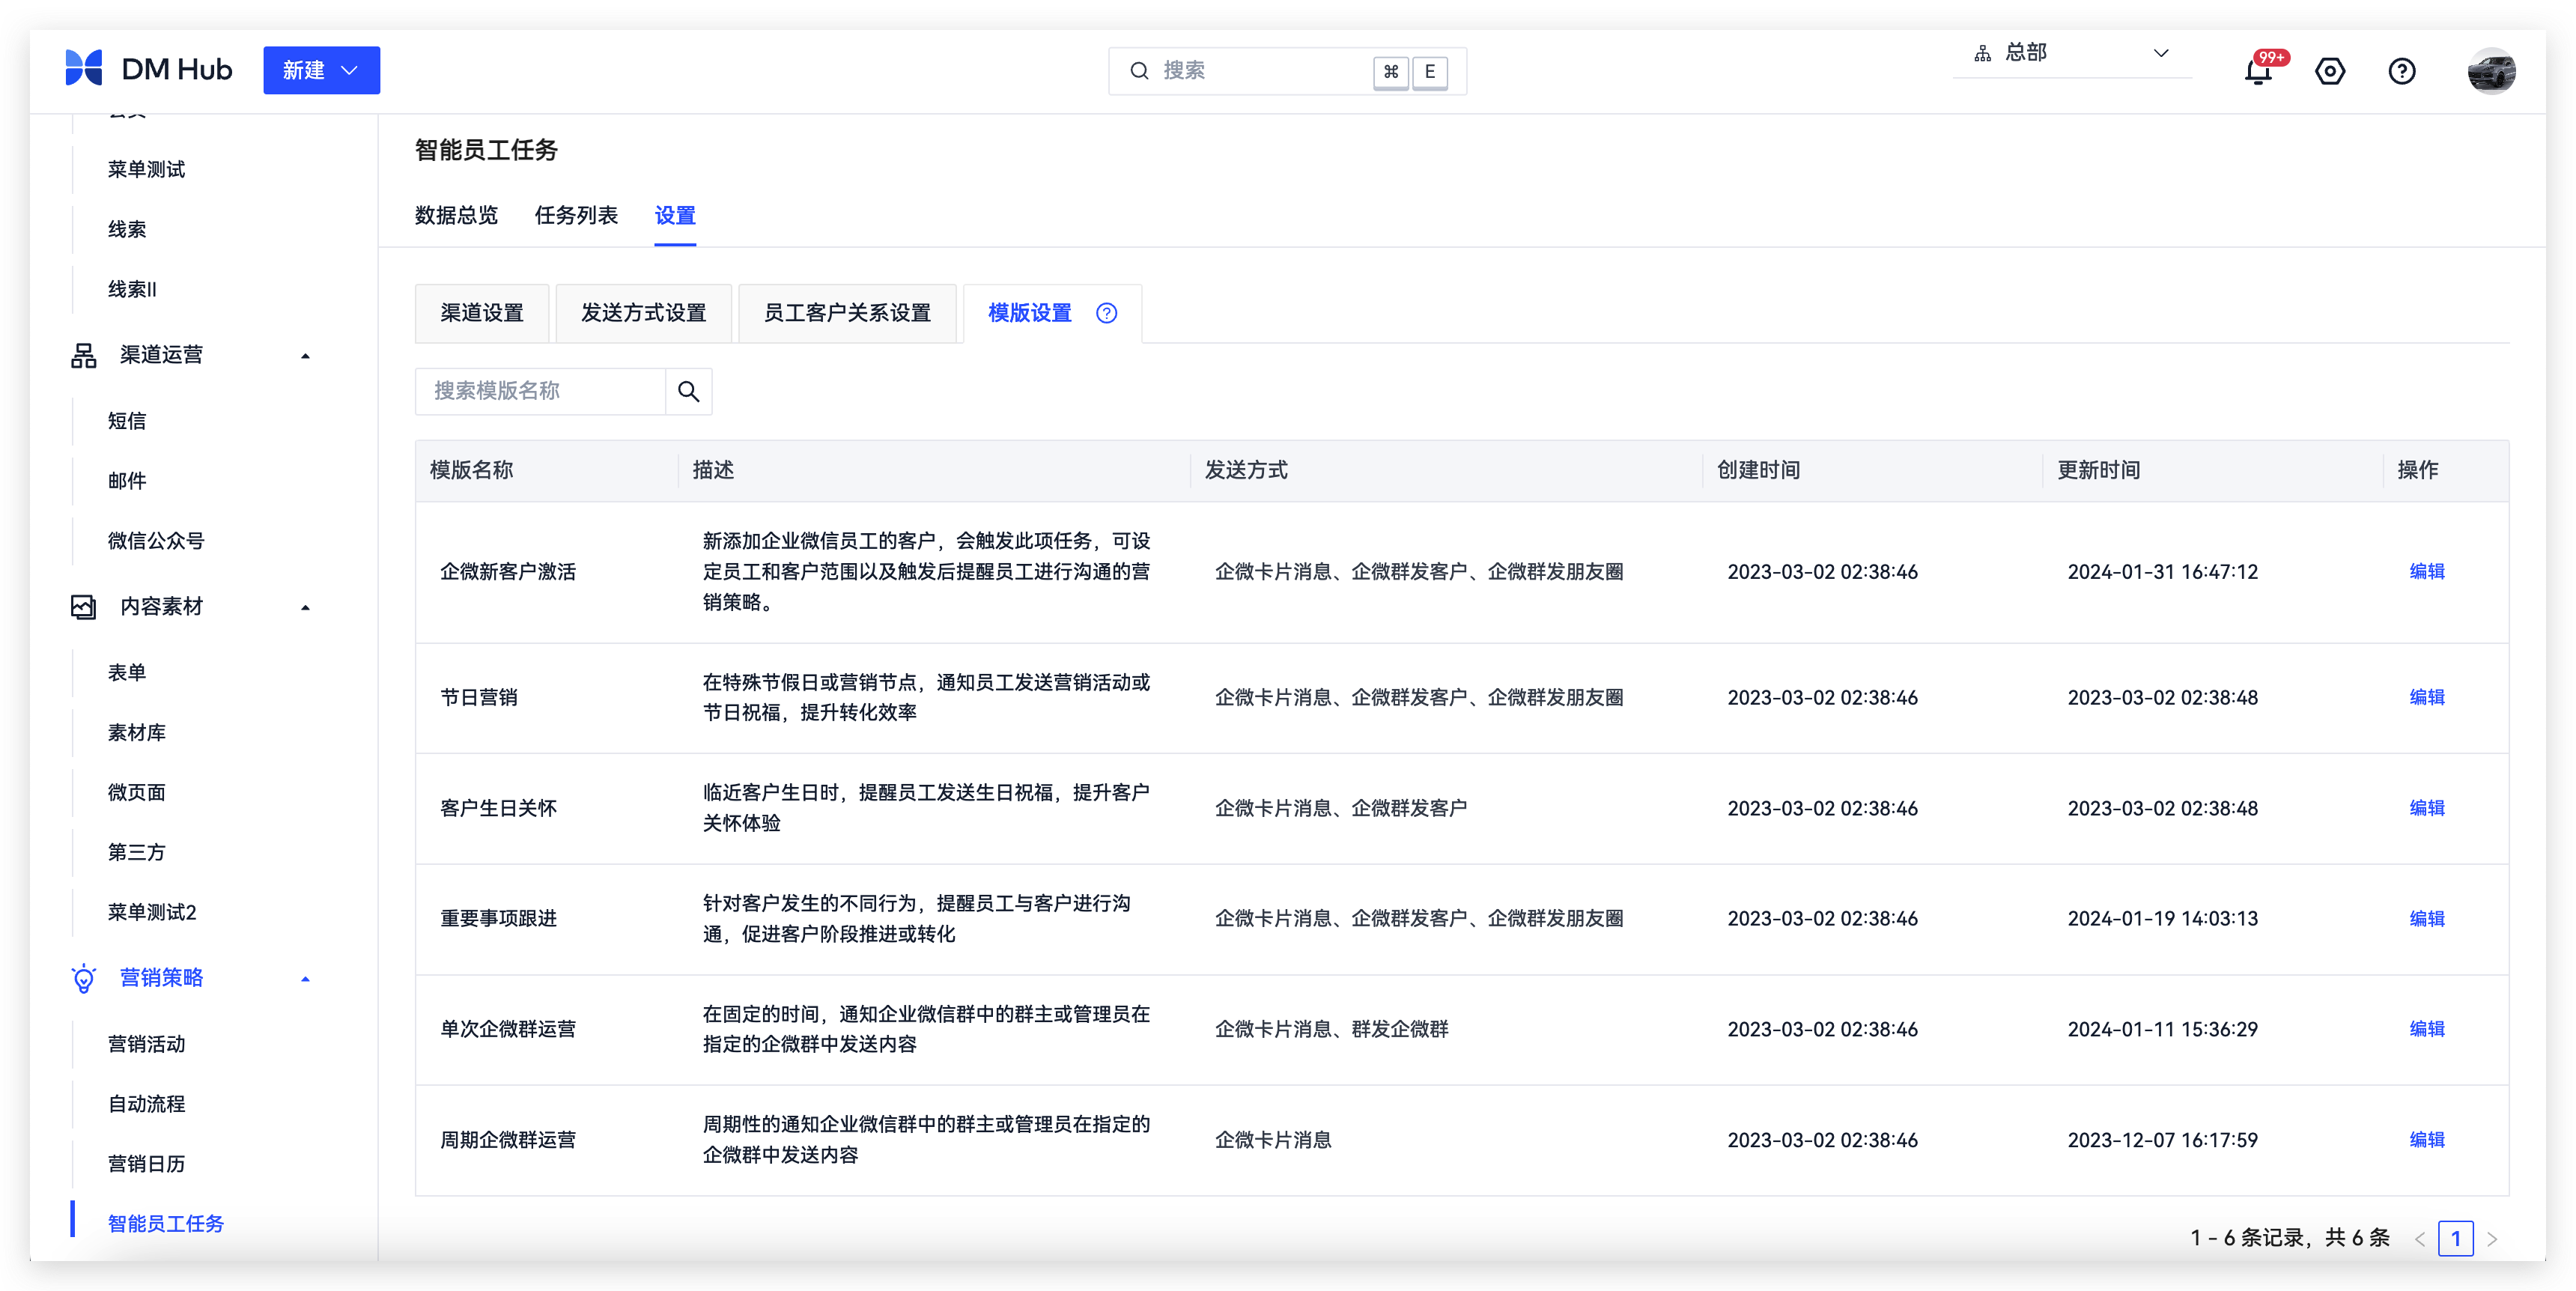Screen dimensions: 2576x1291
Task: Open the notifications bell with 99+ badge
Action: [x=2258, y=71]
